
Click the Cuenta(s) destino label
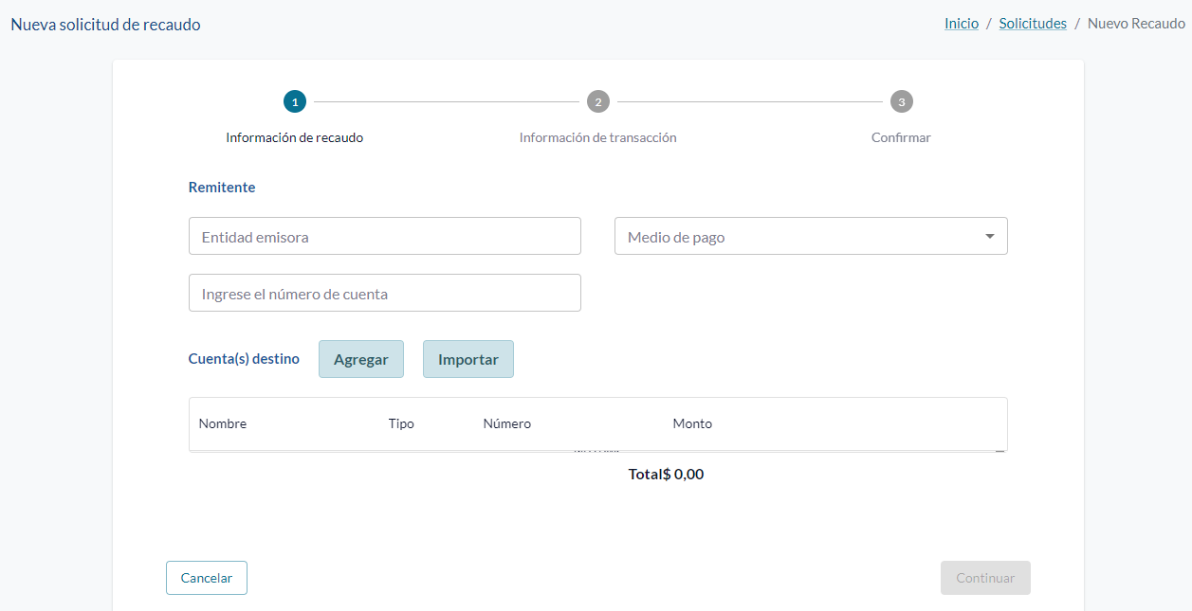(244, 359)
